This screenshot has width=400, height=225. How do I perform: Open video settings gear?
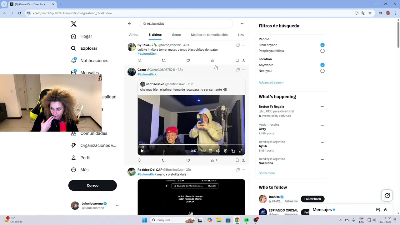click(226, 151)
